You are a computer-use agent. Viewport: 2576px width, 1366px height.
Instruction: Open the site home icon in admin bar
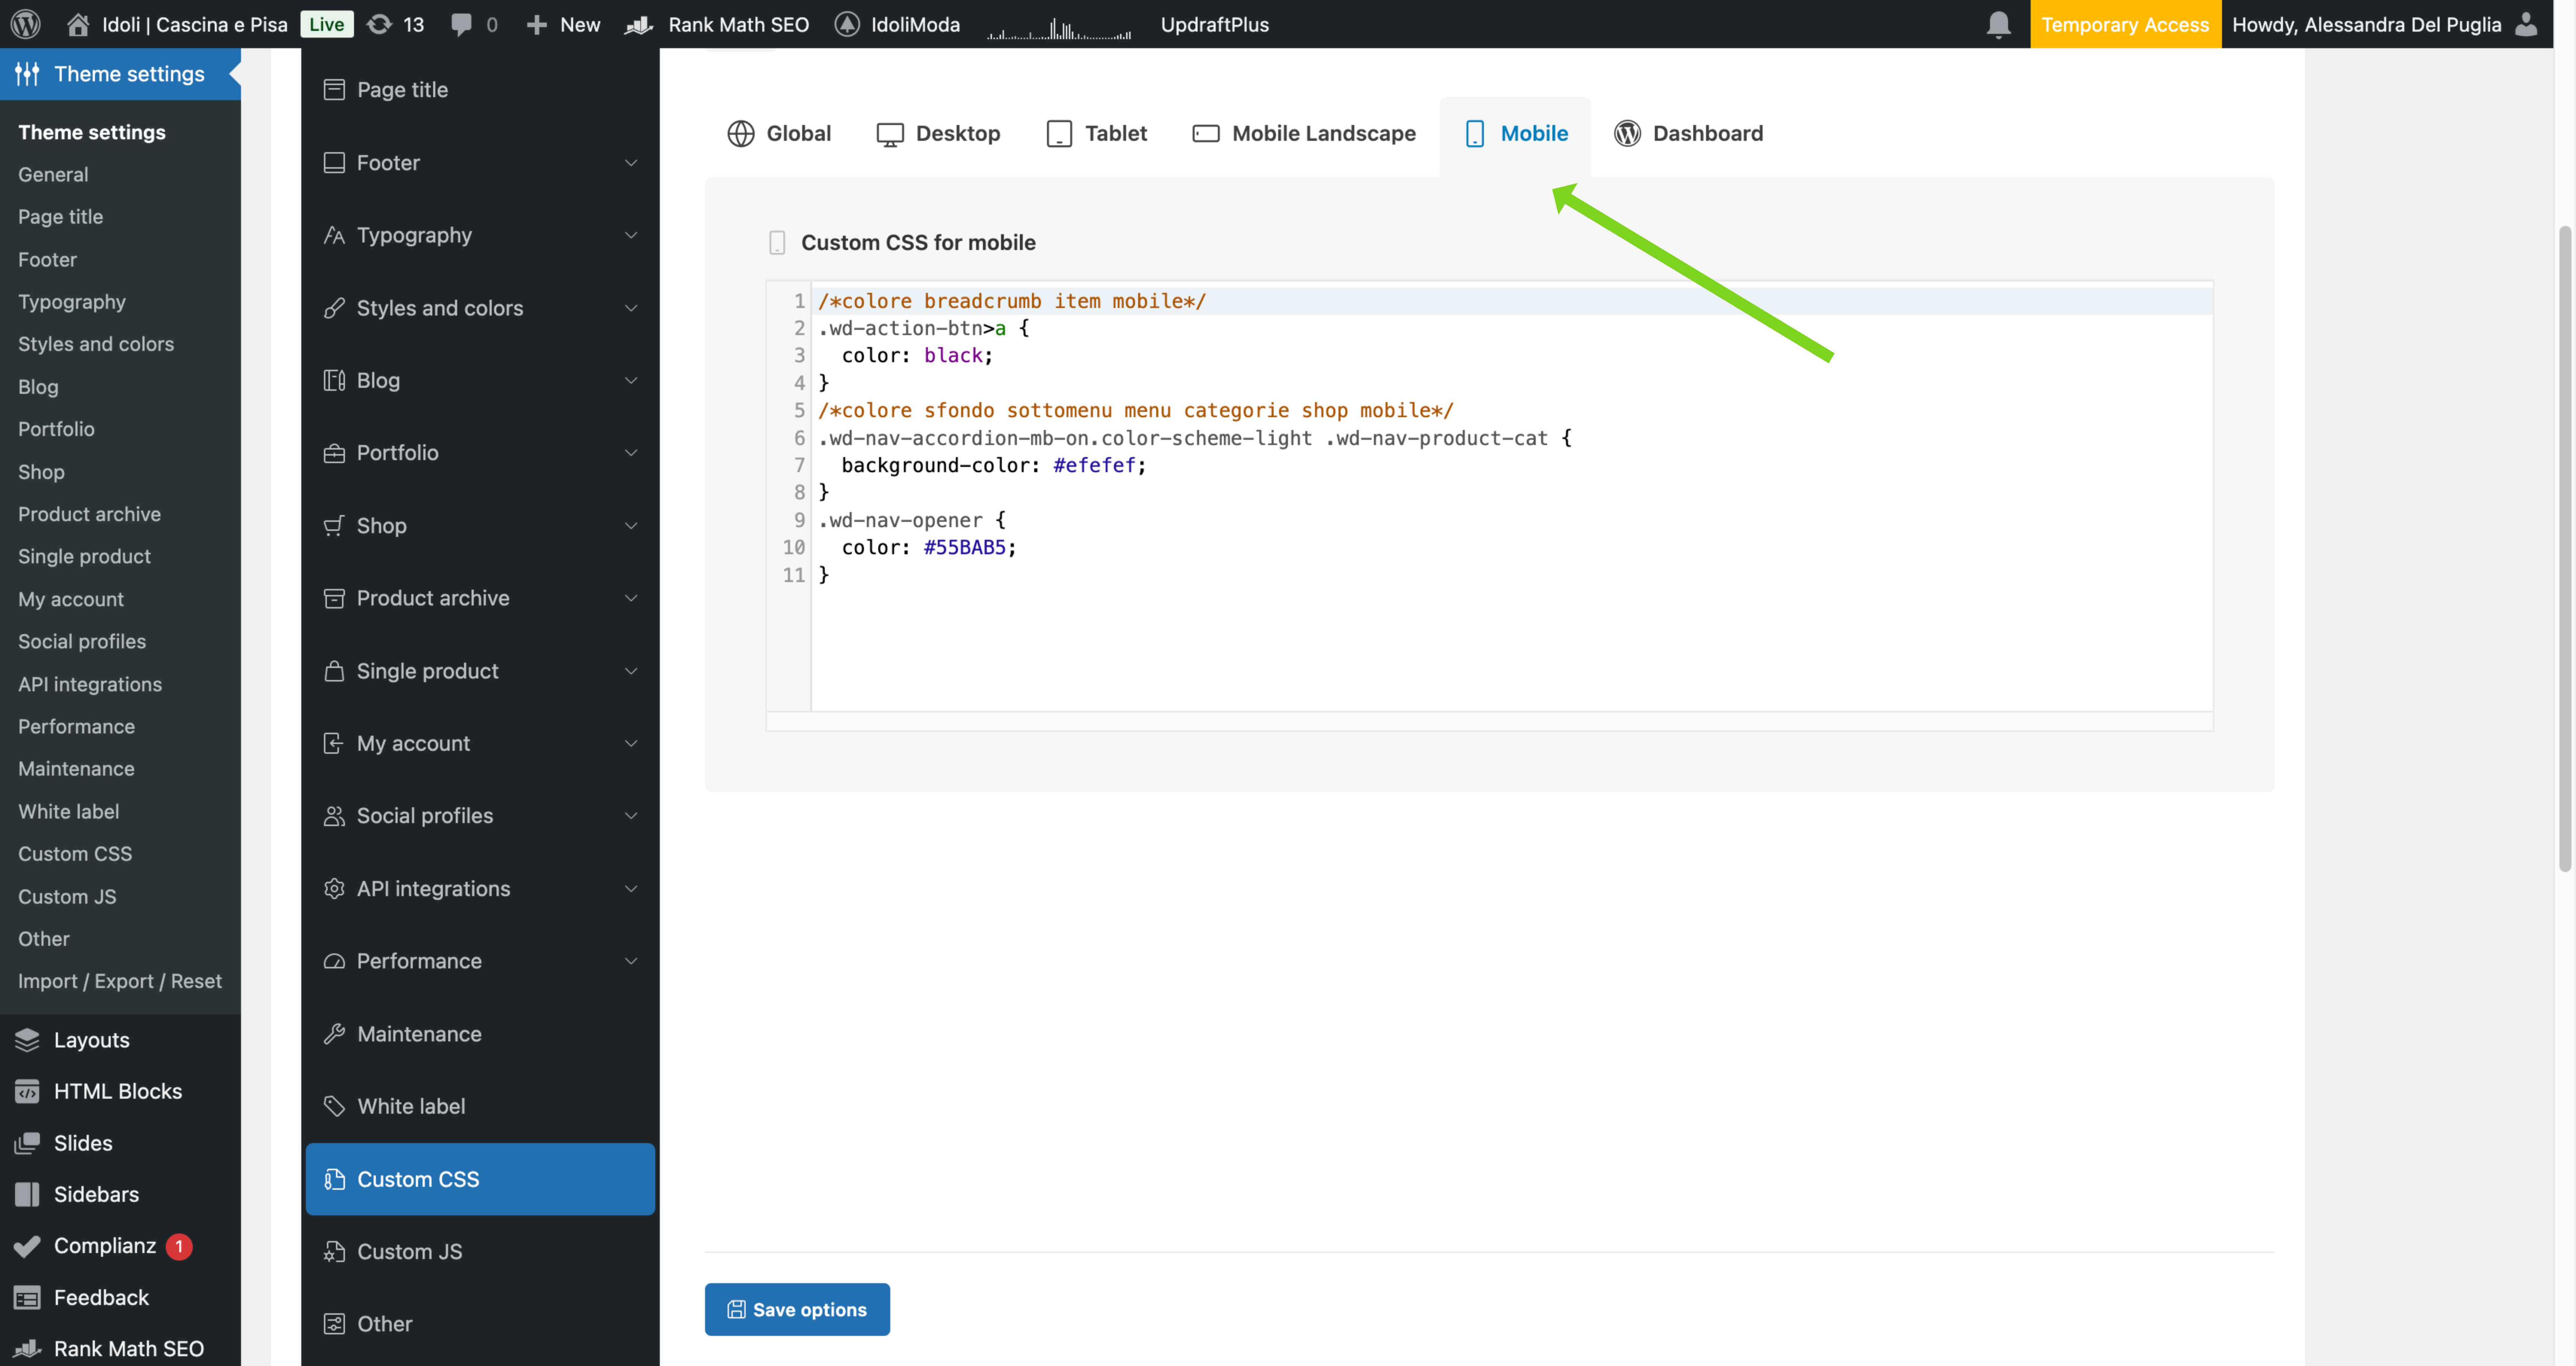point(78,24)
